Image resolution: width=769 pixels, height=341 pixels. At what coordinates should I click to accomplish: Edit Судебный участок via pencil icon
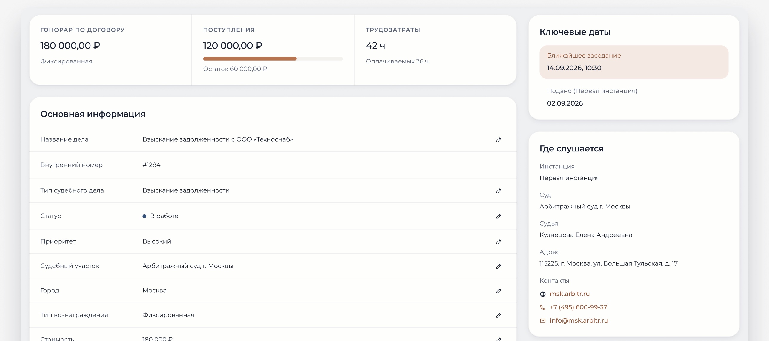(499, 266)
